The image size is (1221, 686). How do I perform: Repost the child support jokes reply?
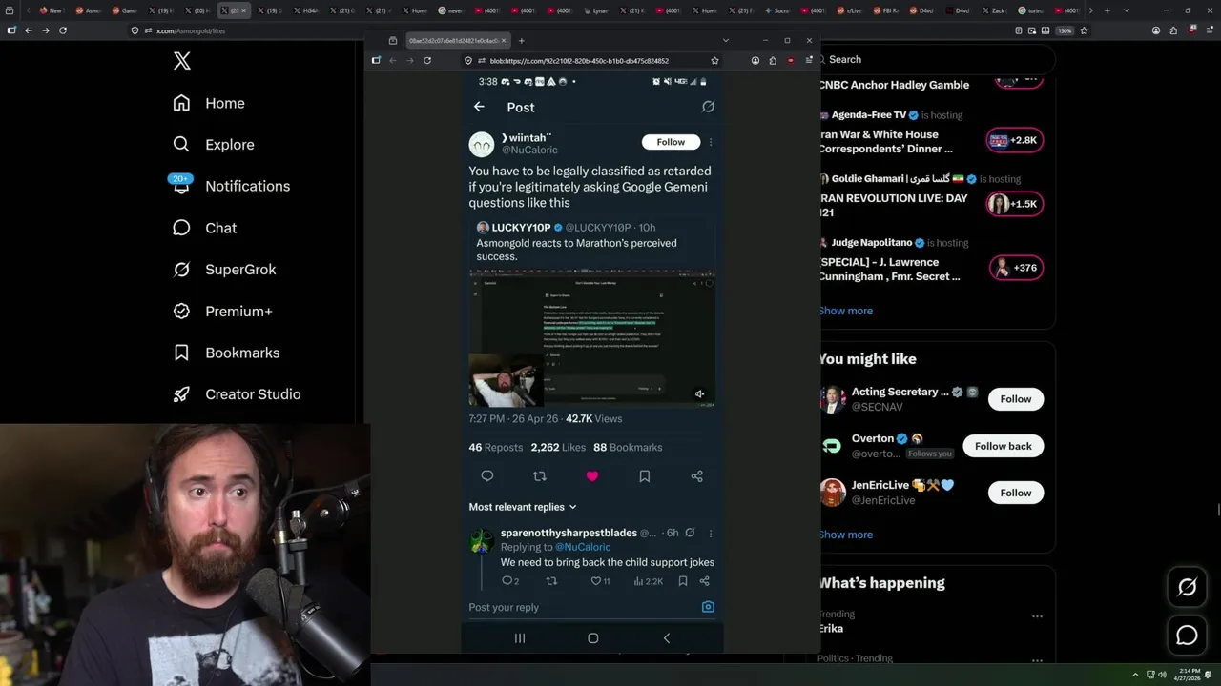(x=551, y=581)
